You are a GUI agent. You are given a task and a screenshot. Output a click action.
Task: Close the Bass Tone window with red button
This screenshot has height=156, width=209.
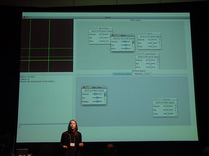[84, 87]
